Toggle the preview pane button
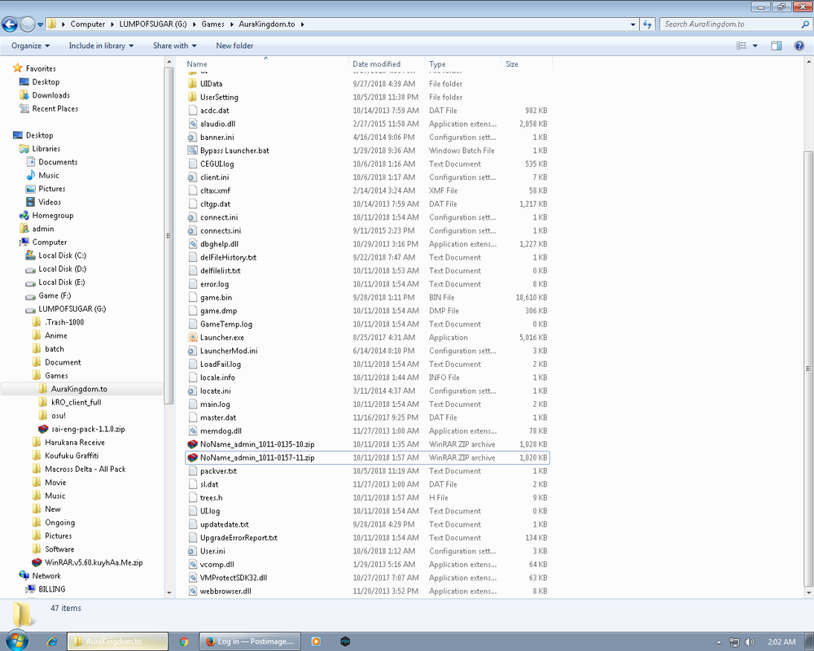This screenshot has width=814, height=651. (776, 46)
